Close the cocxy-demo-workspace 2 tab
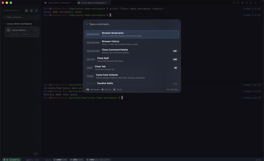 pos(109,3)
